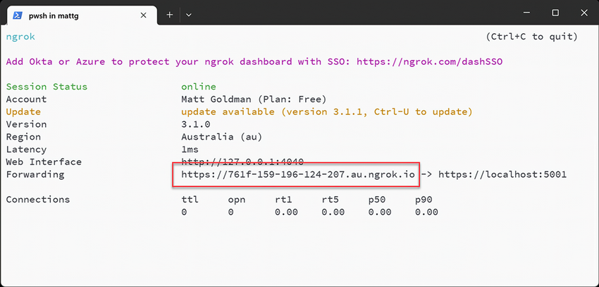Viewport: 599px width, 287px height.
Task: Close the pwsh in mattg tab
Action: [x=144, y=14]
